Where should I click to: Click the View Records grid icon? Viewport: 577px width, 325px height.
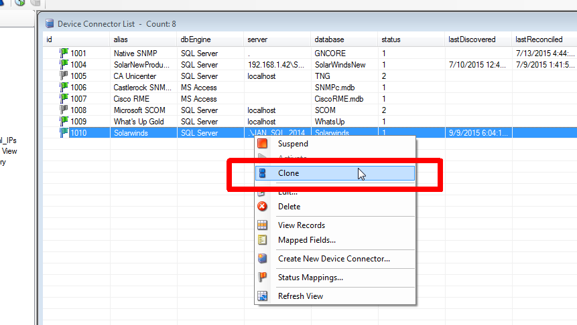coord(263,225)
